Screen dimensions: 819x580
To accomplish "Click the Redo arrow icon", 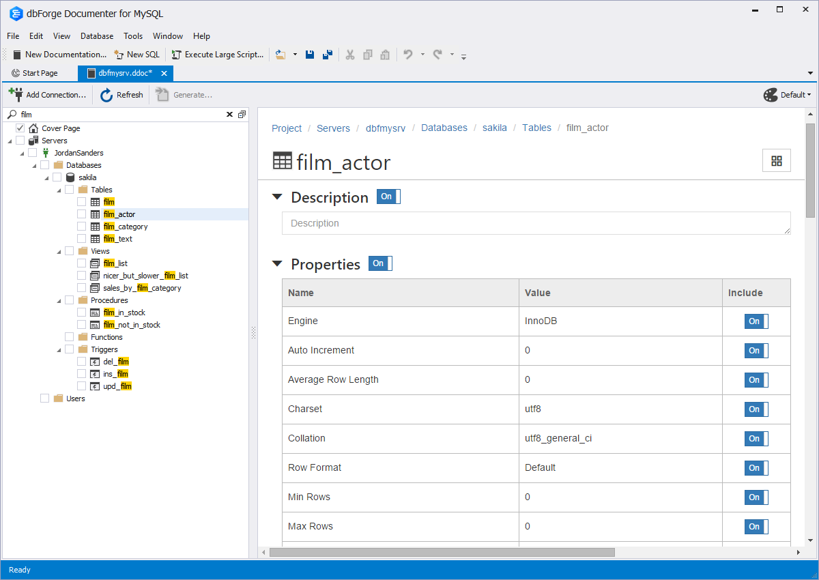I will point(437,55).
